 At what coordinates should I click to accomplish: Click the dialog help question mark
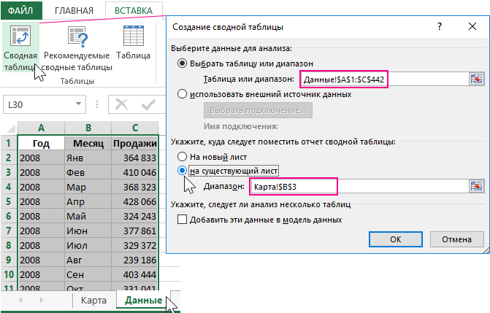439,27
